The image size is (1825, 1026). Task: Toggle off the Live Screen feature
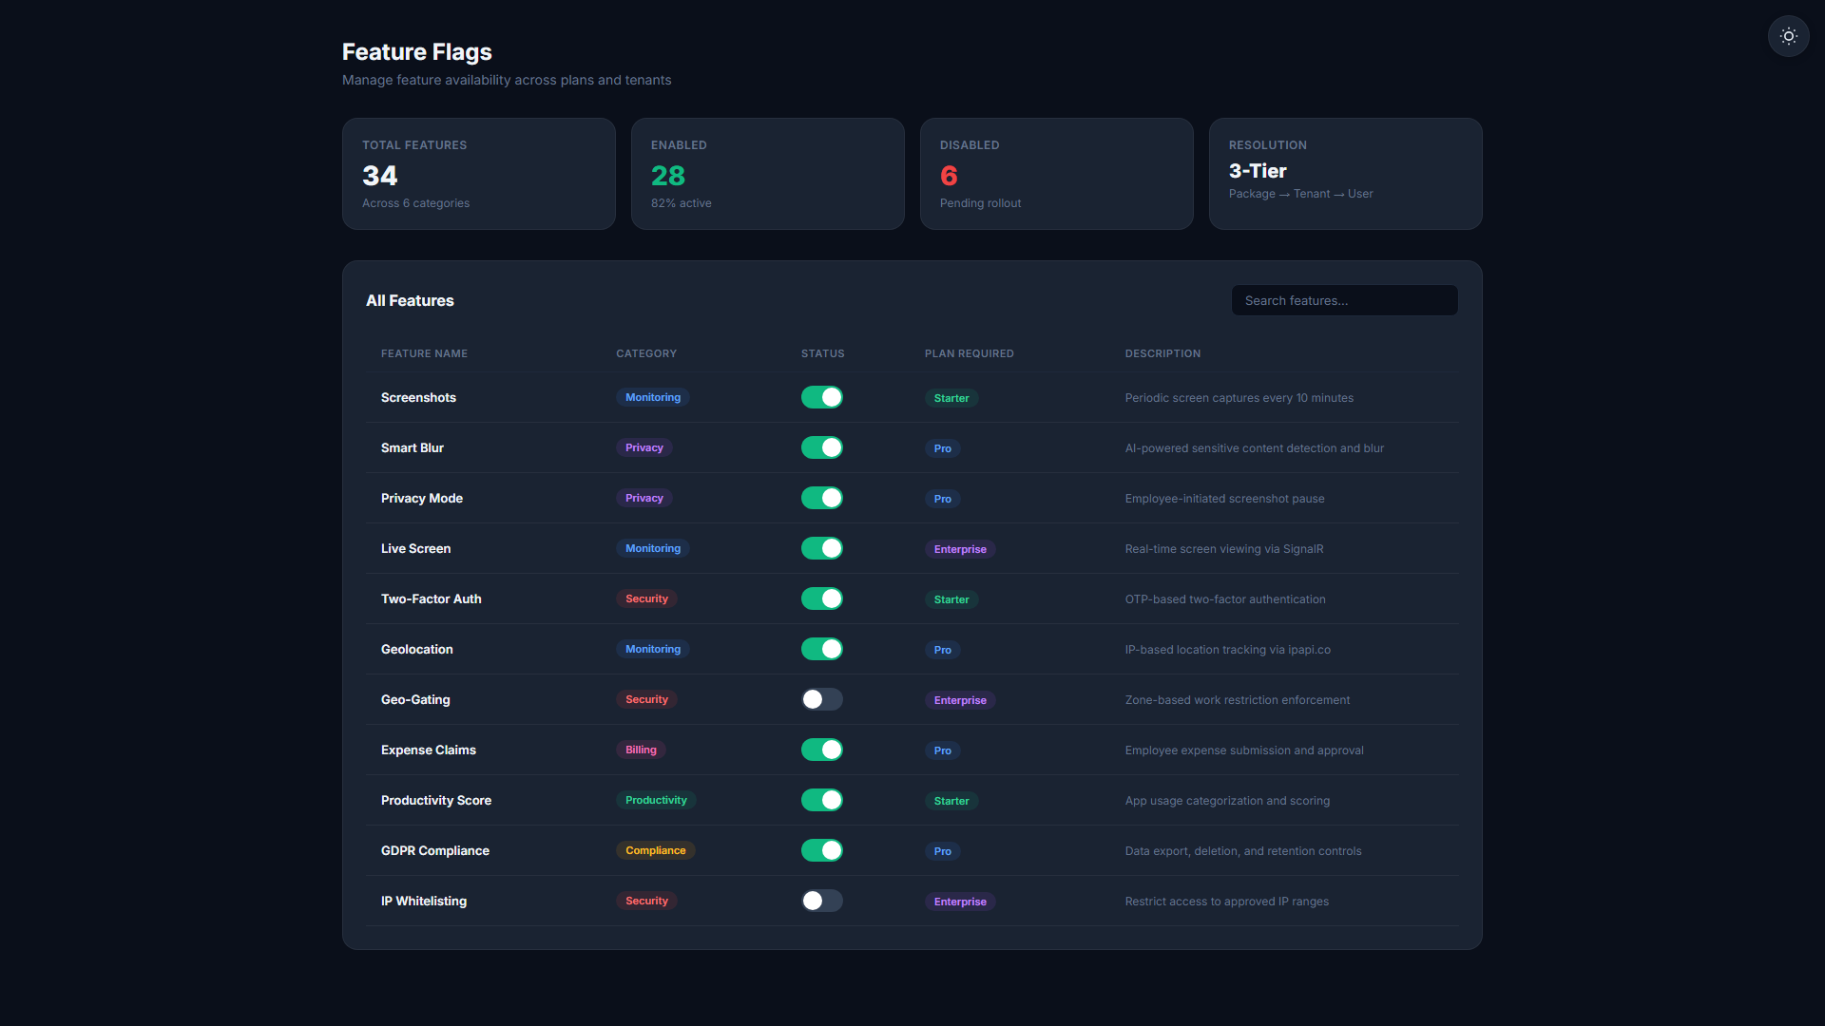click(822, 548)
